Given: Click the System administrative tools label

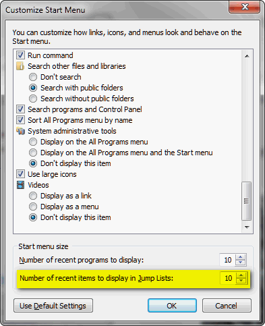Looking at the screenshot, I should click(x=72, y=131).
